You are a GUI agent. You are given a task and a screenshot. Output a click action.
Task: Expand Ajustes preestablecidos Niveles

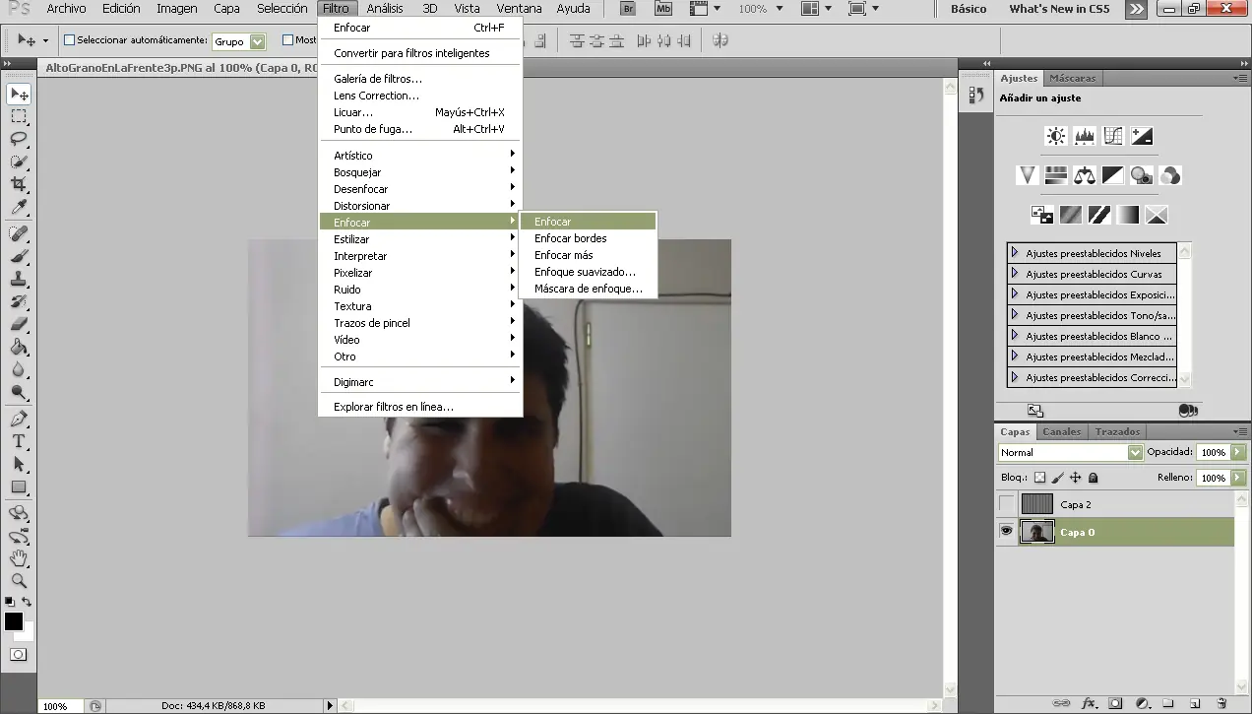coord(1015,253)
